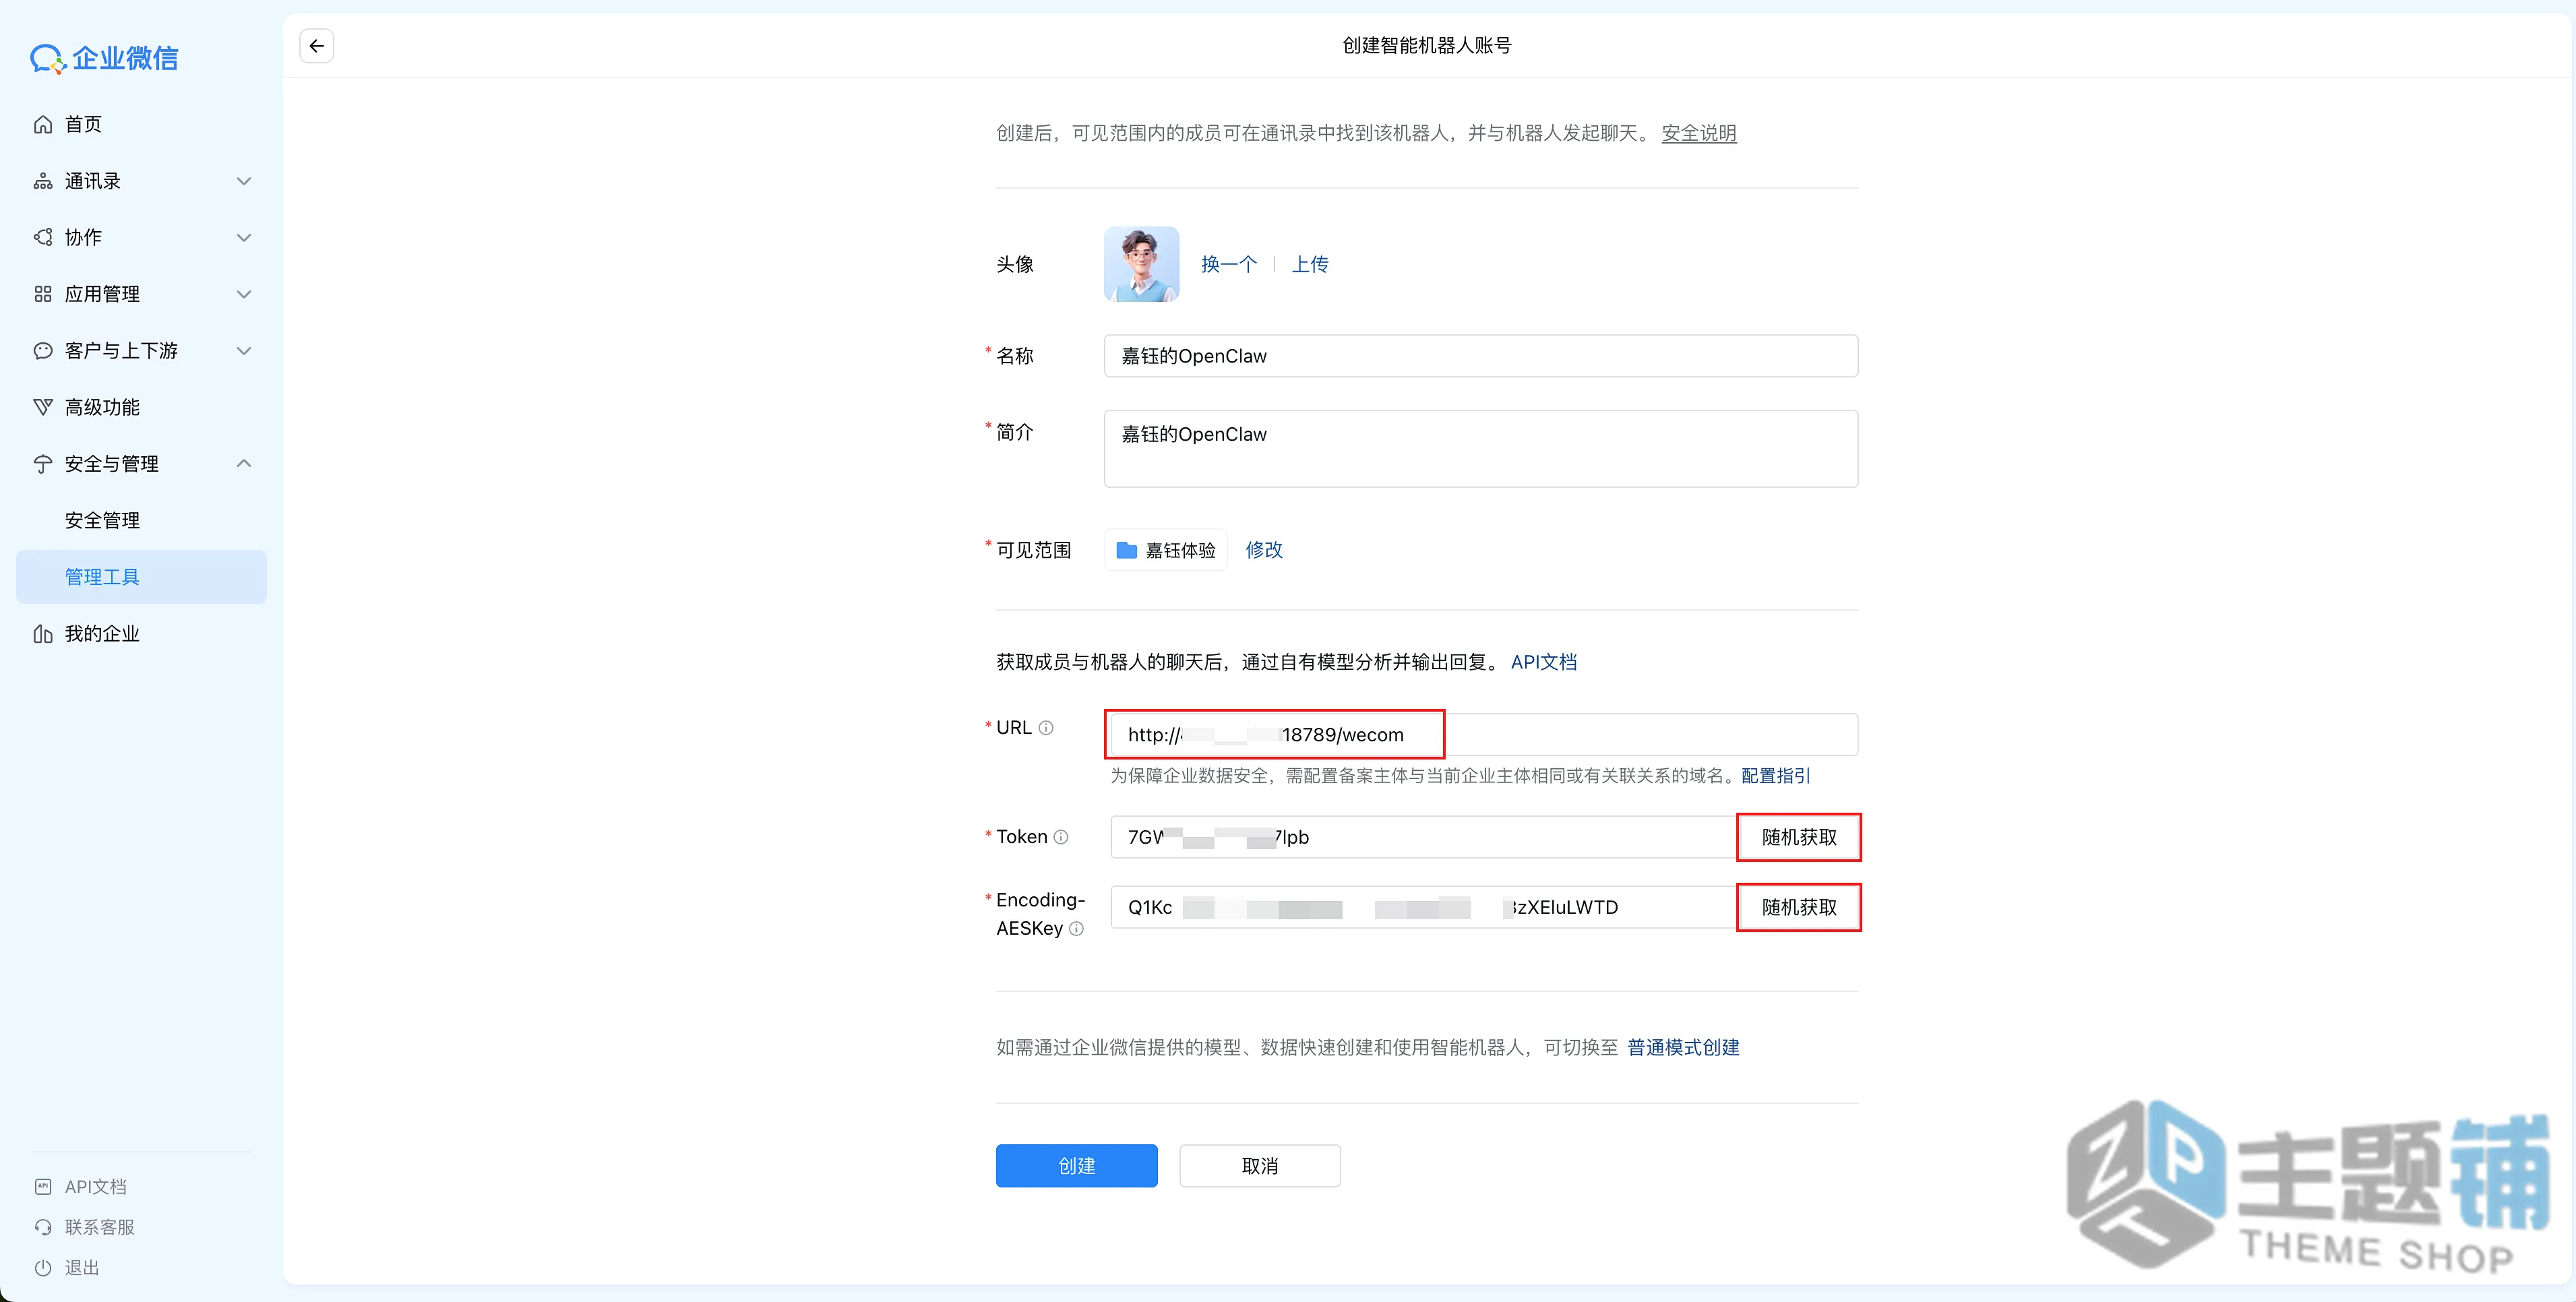
Task: Open the 安全说明 link
Action: 1698,133
